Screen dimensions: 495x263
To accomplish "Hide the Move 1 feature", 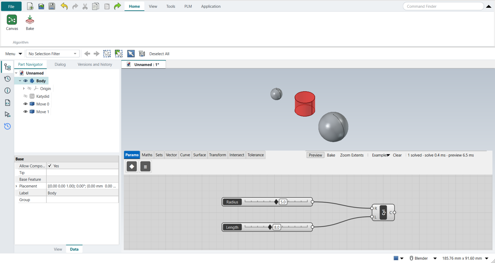I will (25, 112).
